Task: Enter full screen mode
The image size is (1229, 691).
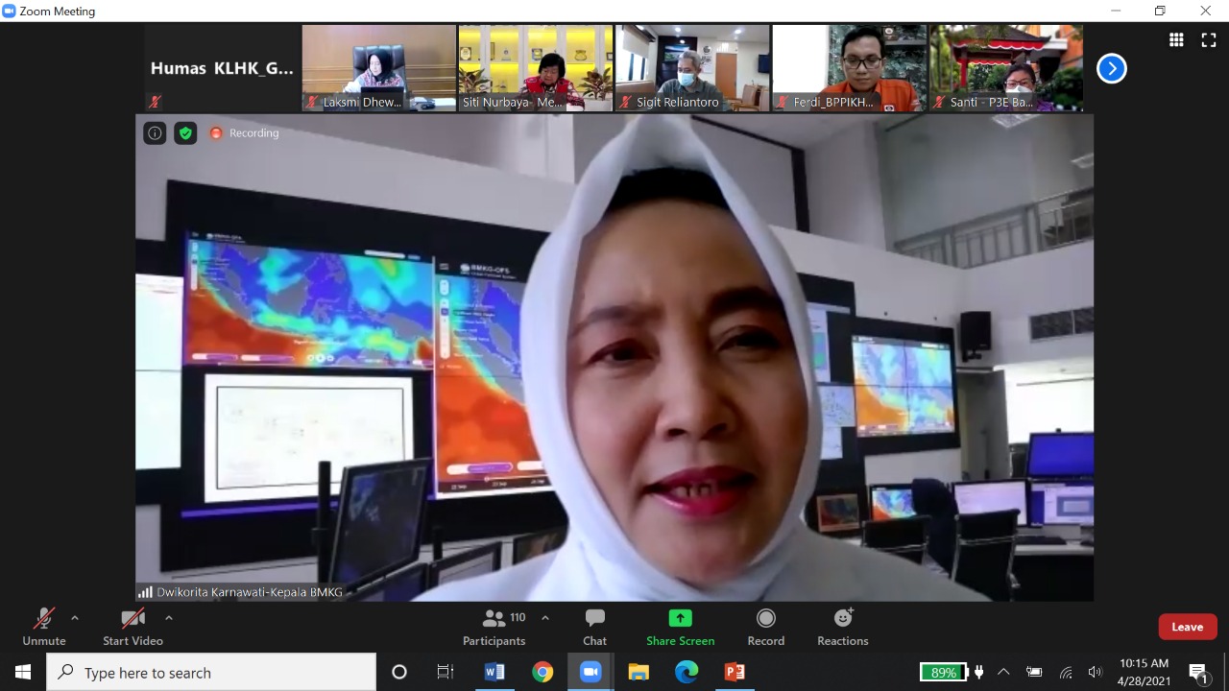Action: [x=1208, y=39]
